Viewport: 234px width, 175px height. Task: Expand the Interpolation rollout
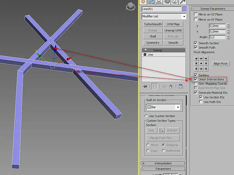[163, 163]
